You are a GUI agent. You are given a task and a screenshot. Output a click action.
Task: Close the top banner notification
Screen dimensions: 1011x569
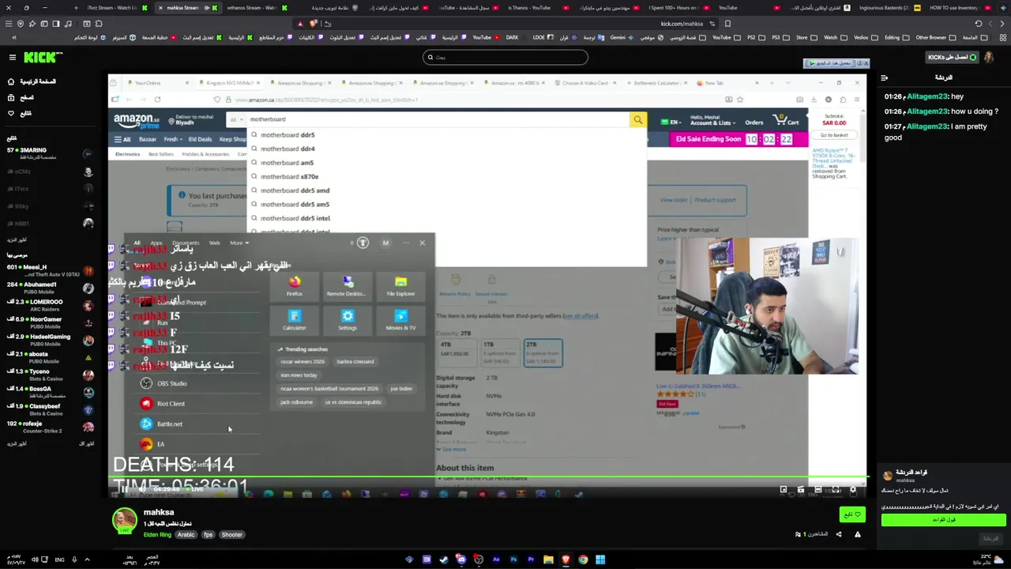click(866, 63)
